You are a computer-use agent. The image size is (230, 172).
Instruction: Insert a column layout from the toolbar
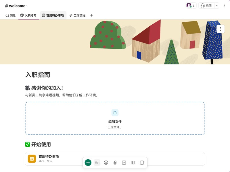click(142, 163)
